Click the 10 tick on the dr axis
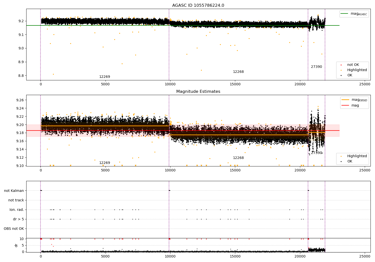 [x=22, y=239]
